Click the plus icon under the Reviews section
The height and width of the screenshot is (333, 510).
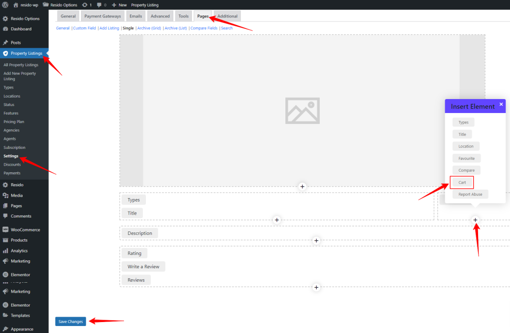pyautogui.click(x=316, y=287)
